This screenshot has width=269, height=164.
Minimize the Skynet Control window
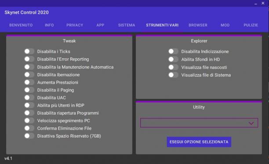pyautogui.click(x=256, y=4)
